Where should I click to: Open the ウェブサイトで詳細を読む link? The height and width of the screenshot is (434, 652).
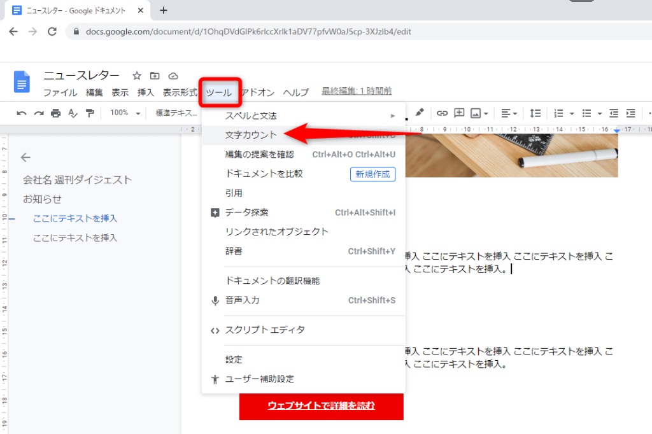pos(321,405)
